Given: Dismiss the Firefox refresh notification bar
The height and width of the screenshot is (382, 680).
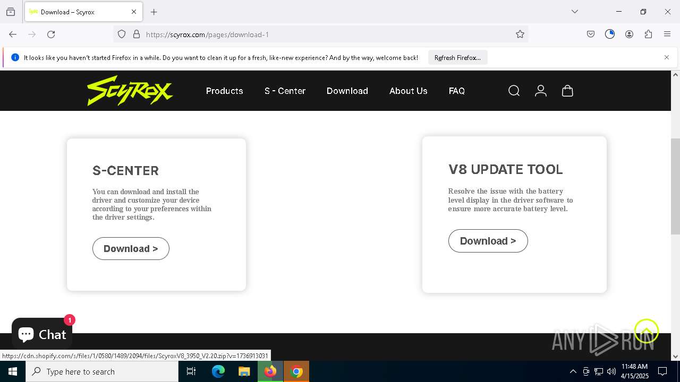Looking at the screenshot, I should pos(667,57).
